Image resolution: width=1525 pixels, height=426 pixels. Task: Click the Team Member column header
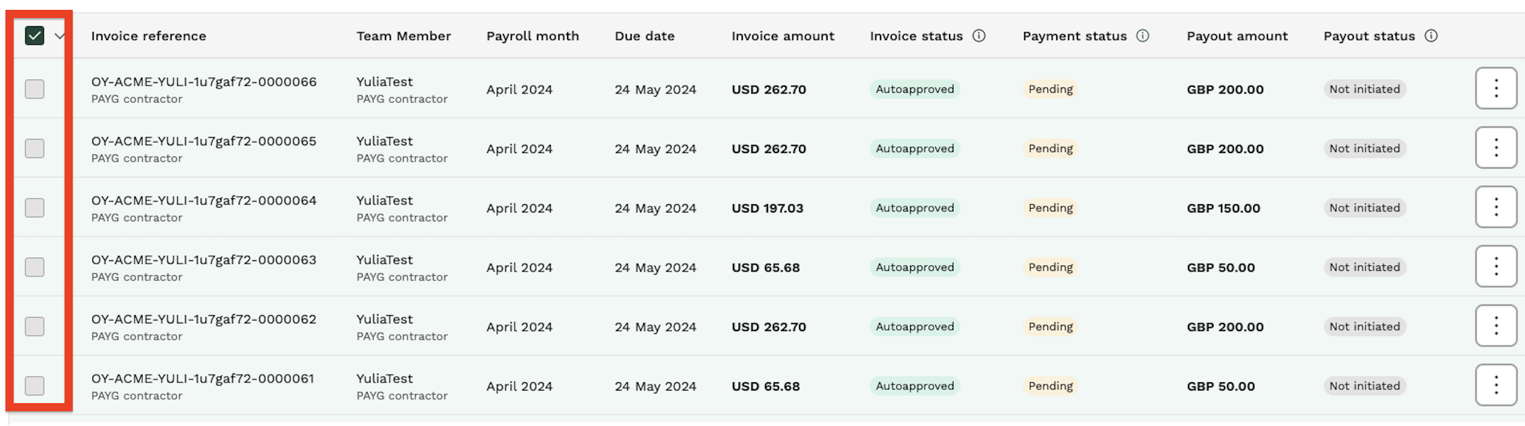click(x=403, y=35)
